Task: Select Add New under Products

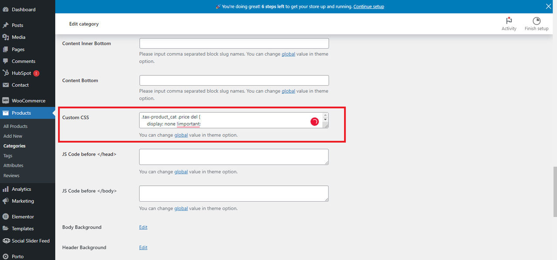Action: (13, 136)
